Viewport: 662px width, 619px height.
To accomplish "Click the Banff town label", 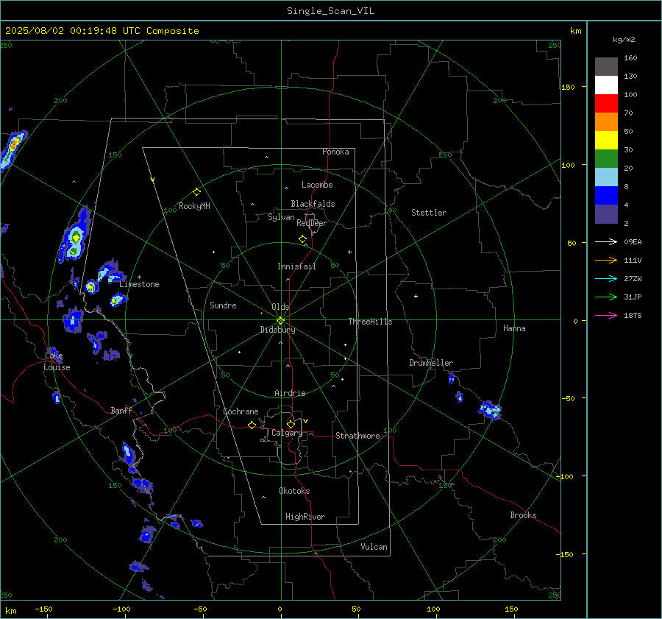I will pos(121,410).
